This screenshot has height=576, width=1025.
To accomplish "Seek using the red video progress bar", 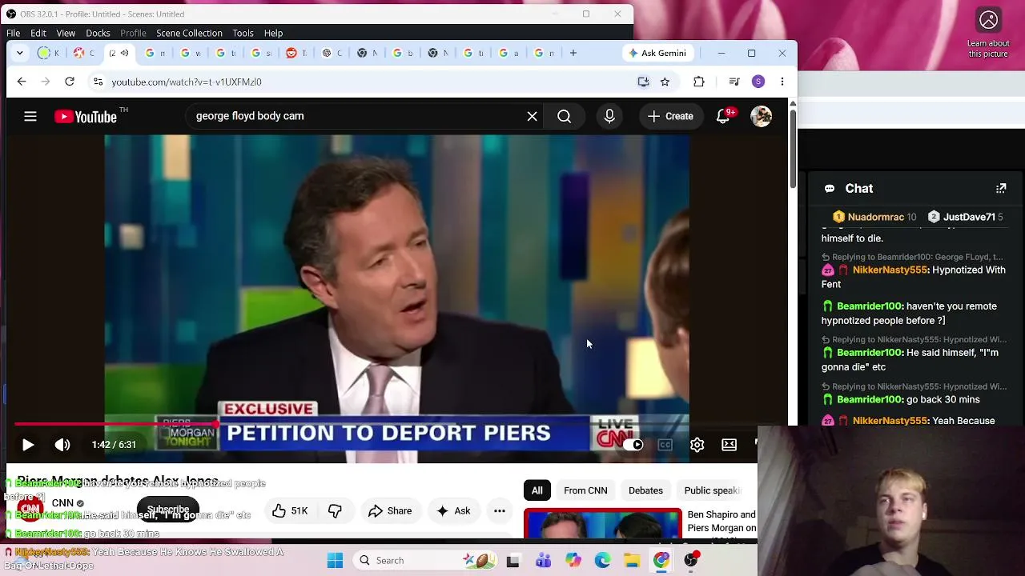I will pyautogui.click(x=116, y=424).
